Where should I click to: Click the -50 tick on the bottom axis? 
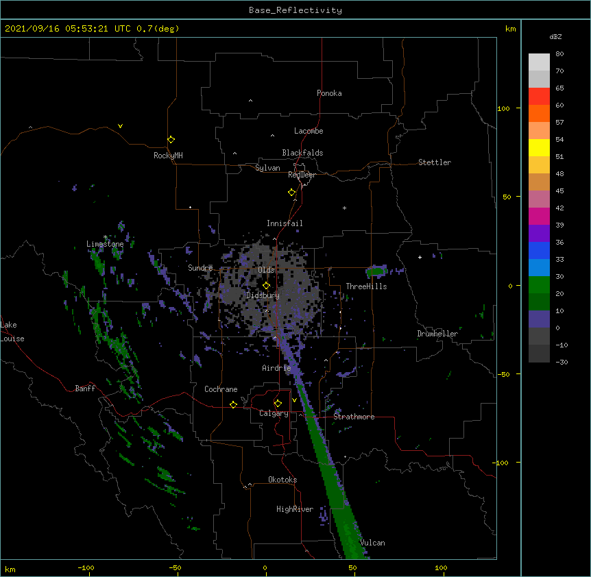coord(176,567)
